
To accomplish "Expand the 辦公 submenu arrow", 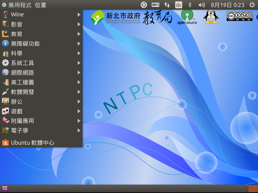I will pyautogui.click(x=79, y=101).
